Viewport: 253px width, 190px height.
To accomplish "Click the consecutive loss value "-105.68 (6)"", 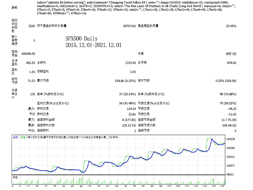I will tap(229, 125).
